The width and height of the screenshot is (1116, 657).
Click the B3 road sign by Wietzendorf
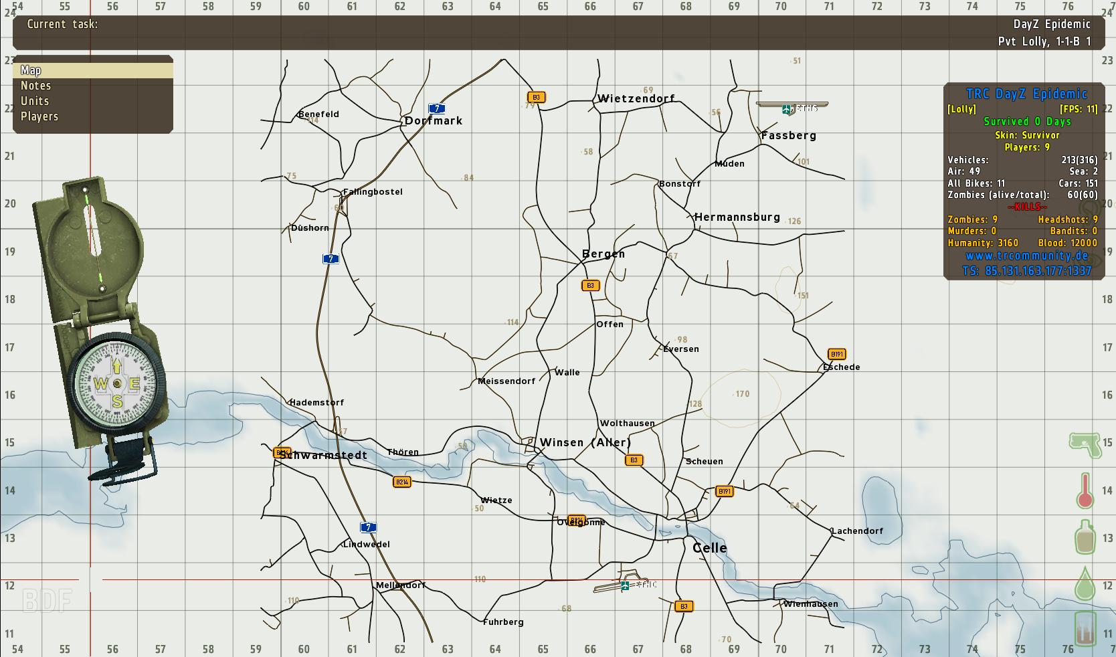point(536,98)
